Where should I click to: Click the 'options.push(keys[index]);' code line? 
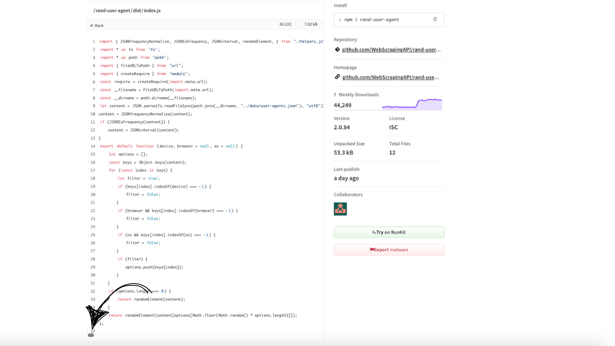(x=154, y=267)
